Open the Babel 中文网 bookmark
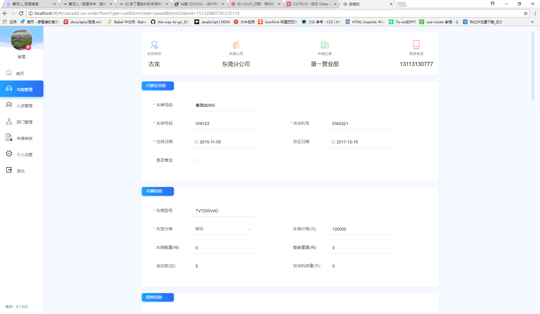 tap(127, 22)
